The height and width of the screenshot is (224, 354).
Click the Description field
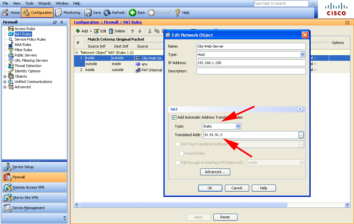251,71
